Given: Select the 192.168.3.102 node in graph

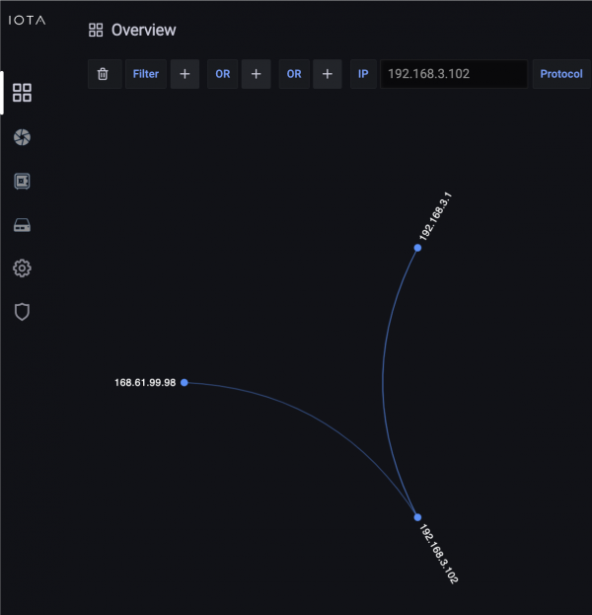Looking at the screenshot, I should coord(417,517).
